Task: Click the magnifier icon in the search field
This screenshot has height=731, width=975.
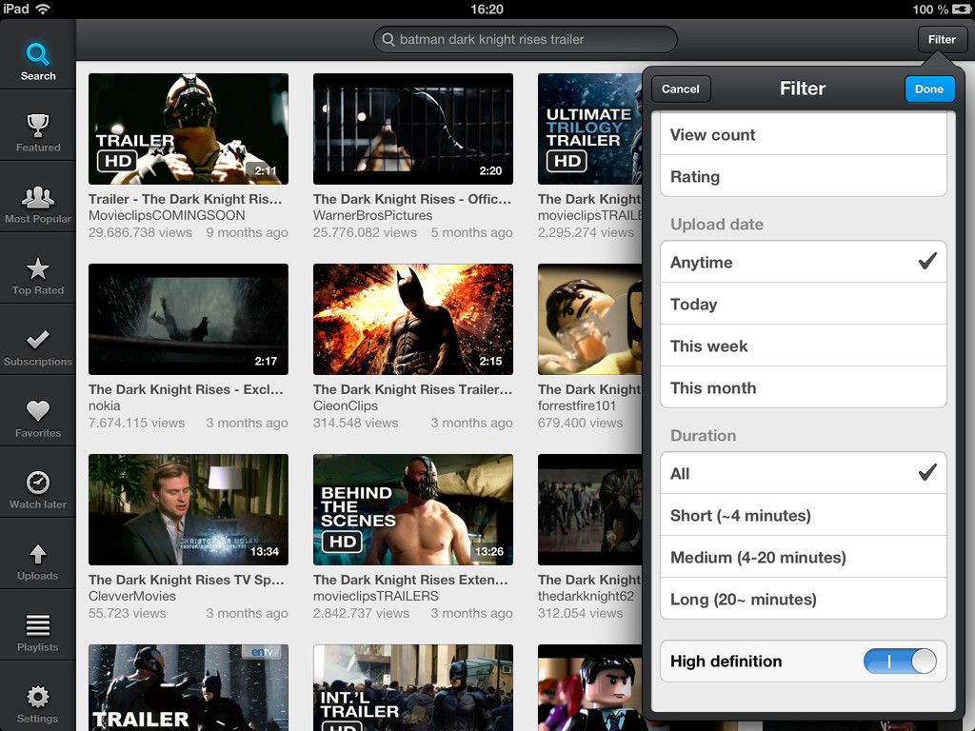Action: pyautogui.click(x=388, y=39)
